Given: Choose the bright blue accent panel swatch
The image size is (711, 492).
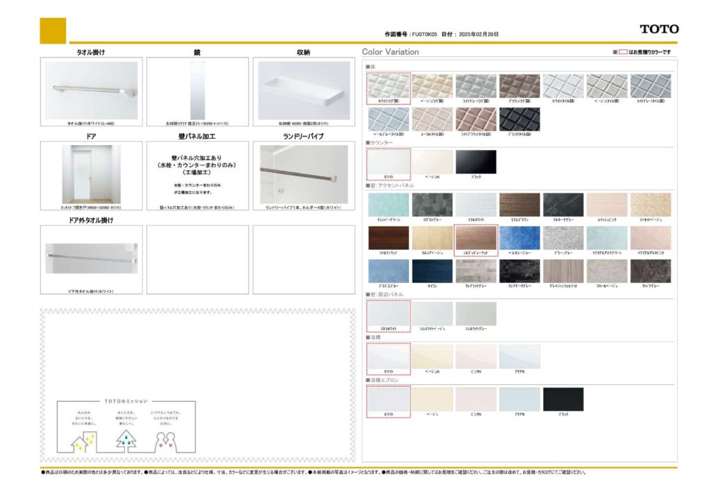Looking at the screenshot, I should click(x=519, y=238).
